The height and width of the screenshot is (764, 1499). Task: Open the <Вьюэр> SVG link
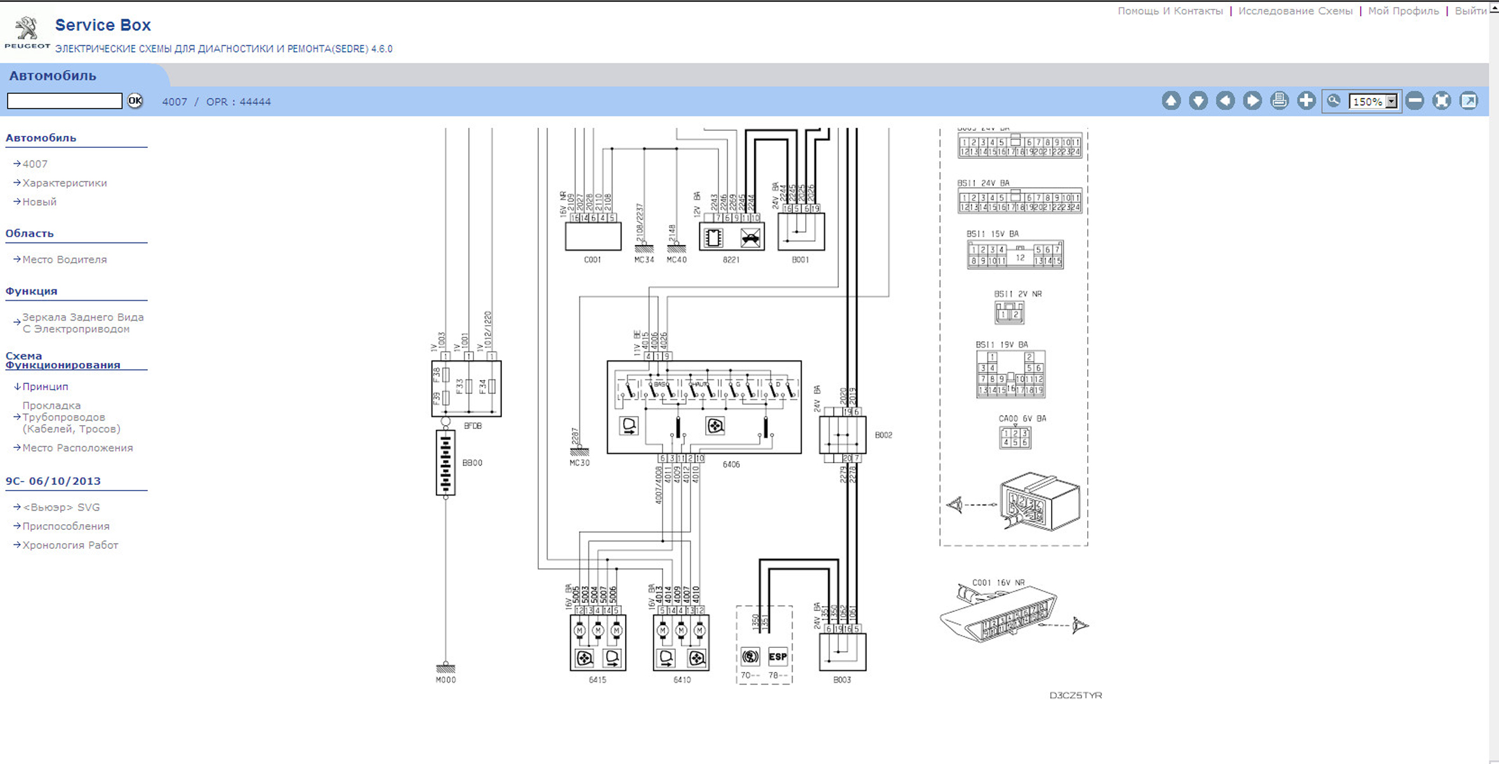(x=61, y=507)
